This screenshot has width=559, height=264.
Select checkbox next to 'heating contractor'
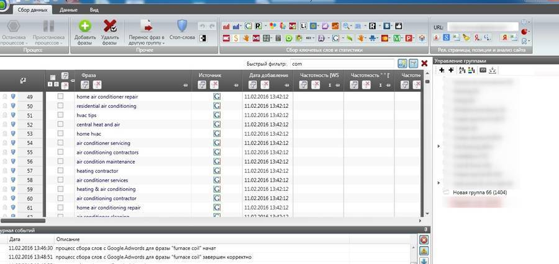point(60,170)
